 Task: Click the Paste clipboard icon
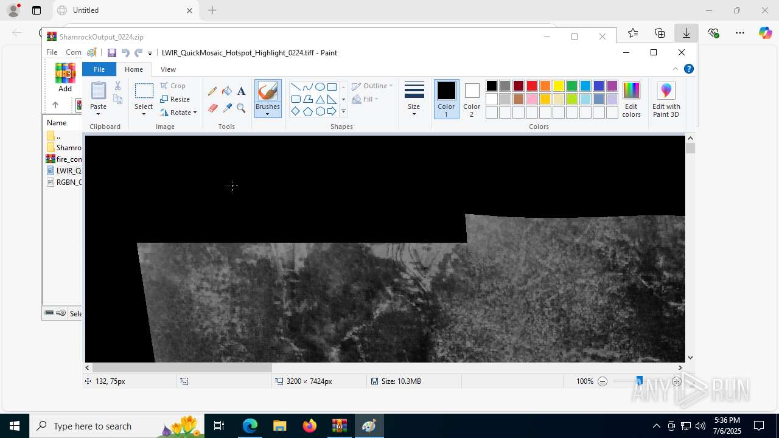point(98,91)
